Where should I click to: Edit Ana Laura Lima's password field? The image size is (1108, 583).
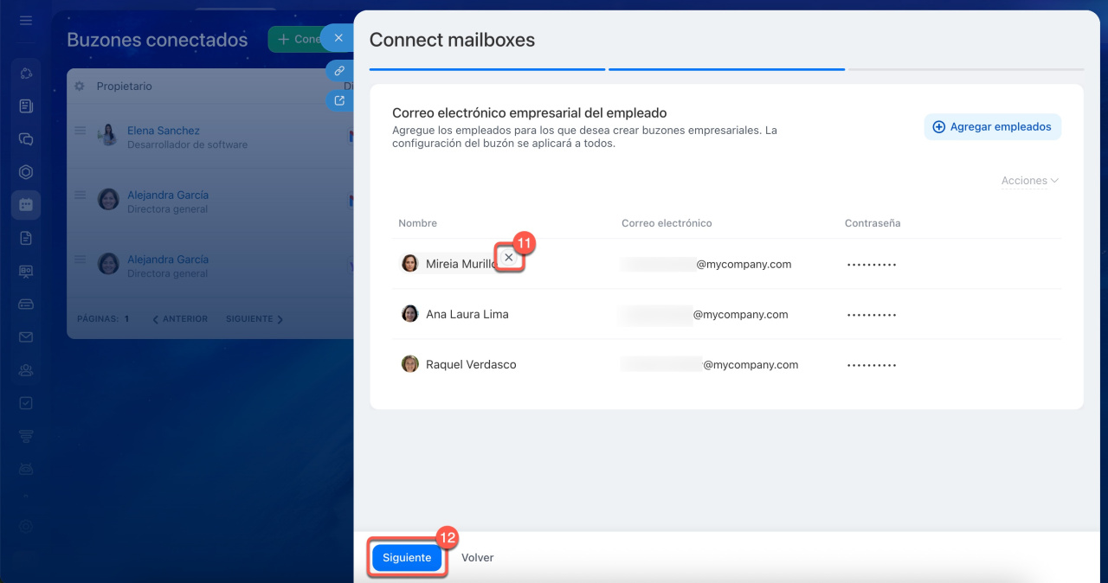pyautogui.click(x=871, y=315)
